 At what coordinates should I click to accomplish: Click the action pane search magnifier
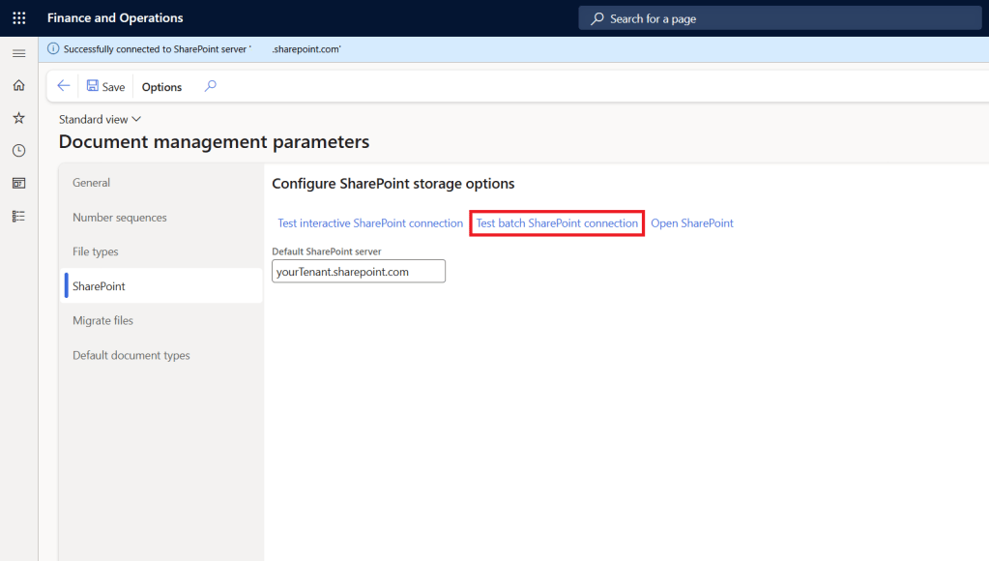pyautogui.click(x=211, y=86)
